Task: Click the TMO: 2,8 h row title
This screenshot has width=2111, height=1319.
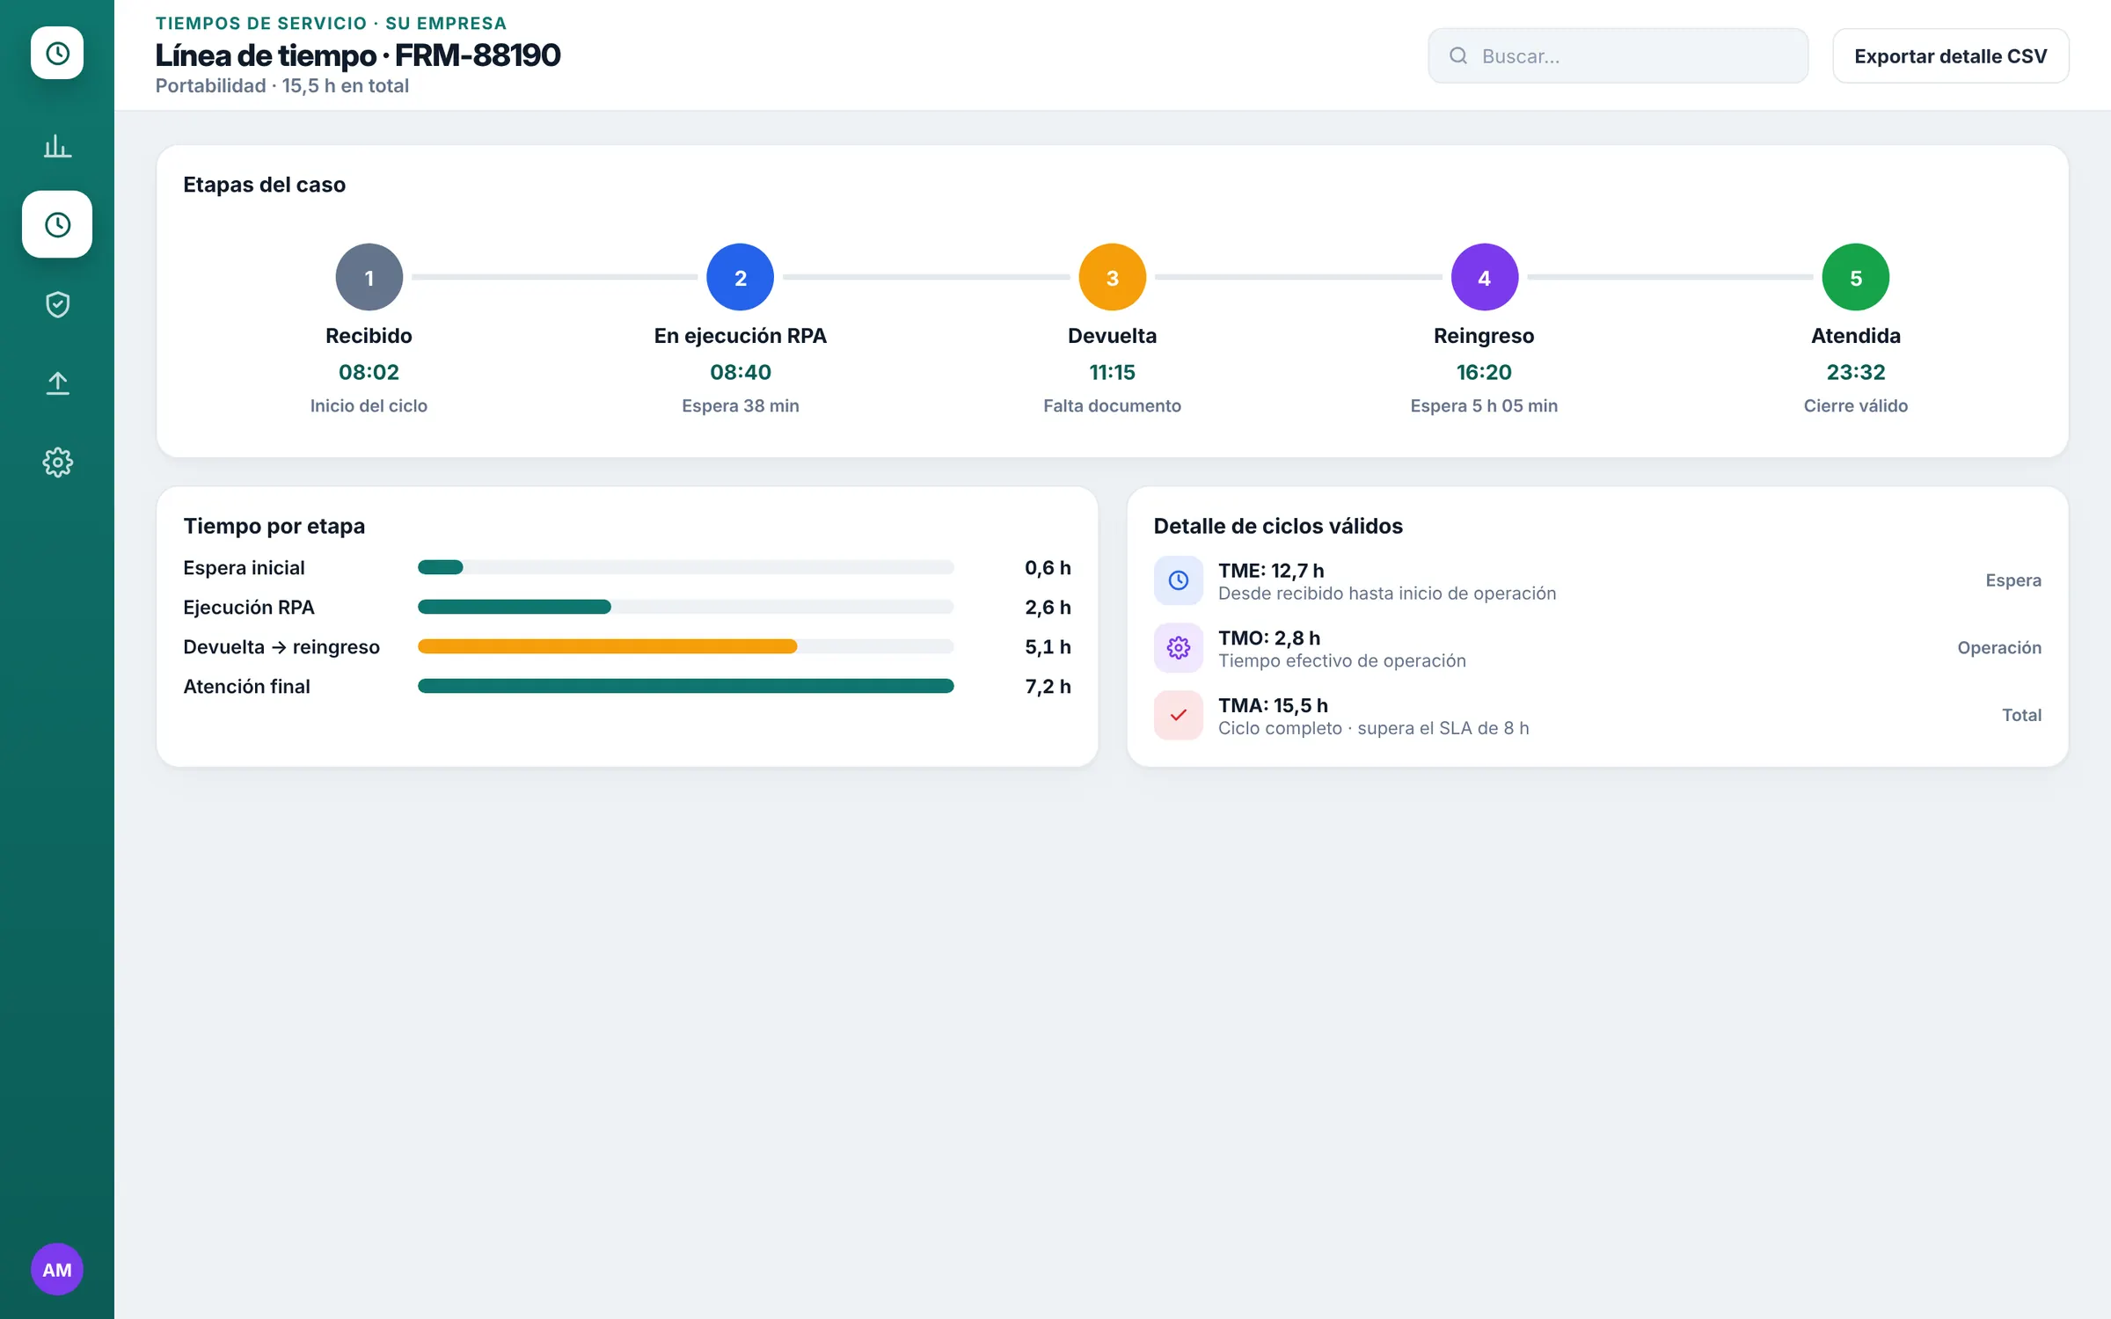Action: point(1269,638)
